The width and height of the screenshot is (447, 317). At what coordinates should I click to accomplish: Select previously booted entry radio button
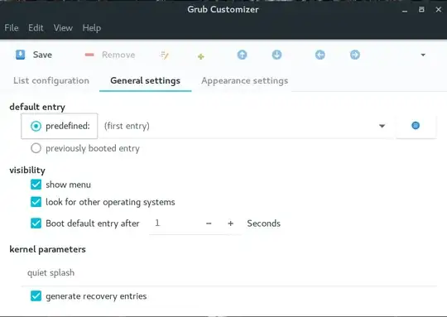tap(36, 148)
